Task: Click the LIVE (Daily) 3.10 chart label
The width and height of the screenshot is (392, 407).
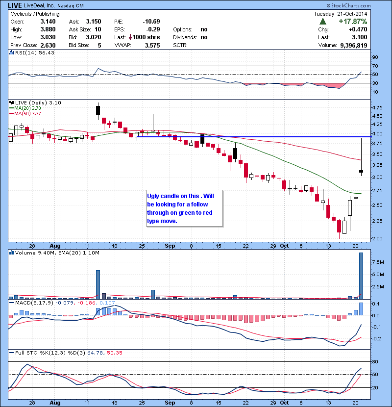Action: (38, 102)
